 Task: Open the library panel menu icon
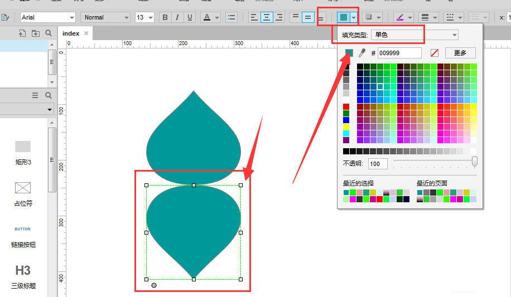[x=35, y=95]
